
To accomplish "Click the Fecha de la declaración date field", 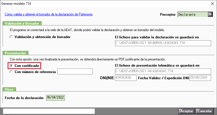I will [x=55, y=98].
